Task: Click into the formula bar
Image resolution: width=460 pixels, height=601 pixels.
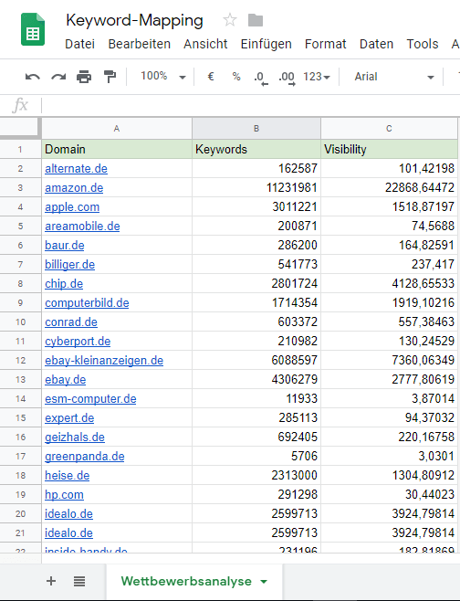Action: pyautogui.click(x=251, y=105)
